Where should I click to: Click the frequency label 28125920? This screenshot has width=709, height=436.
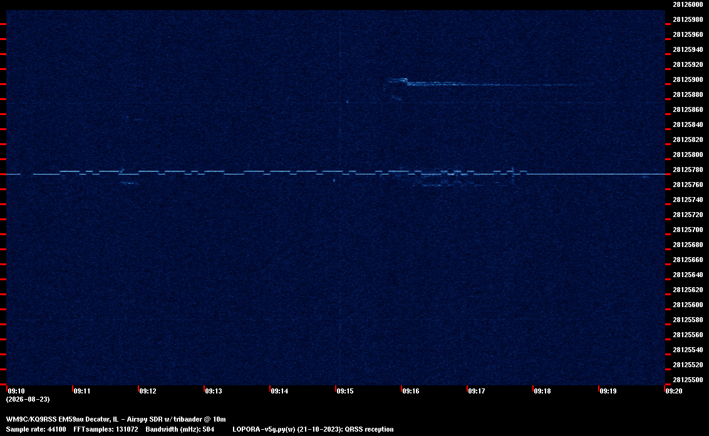688,64
